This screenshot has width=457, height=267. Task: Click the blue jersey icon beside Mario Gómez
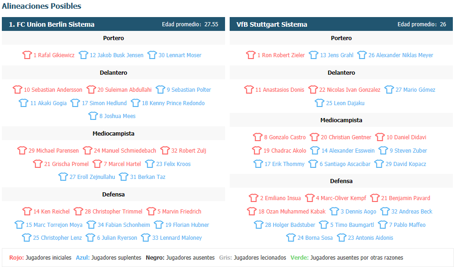[389, 89]
